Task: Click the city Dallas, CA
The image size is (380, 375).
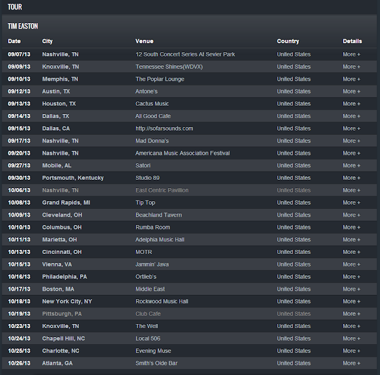Action: tap(56, 128)
